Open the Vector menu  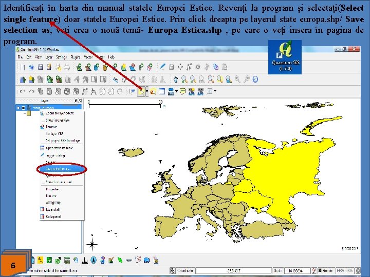(88, 57)
